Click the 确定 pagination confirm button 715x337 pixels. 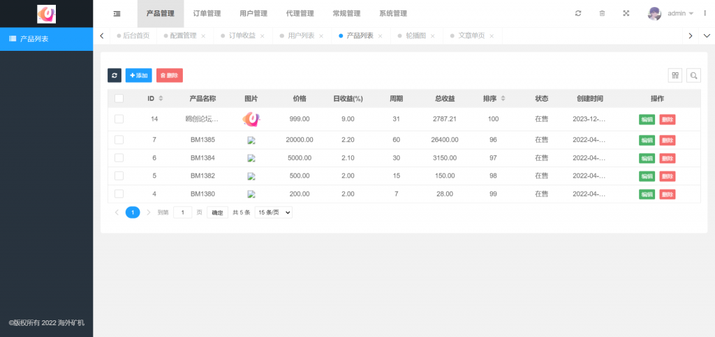click(x=218, y=212)
